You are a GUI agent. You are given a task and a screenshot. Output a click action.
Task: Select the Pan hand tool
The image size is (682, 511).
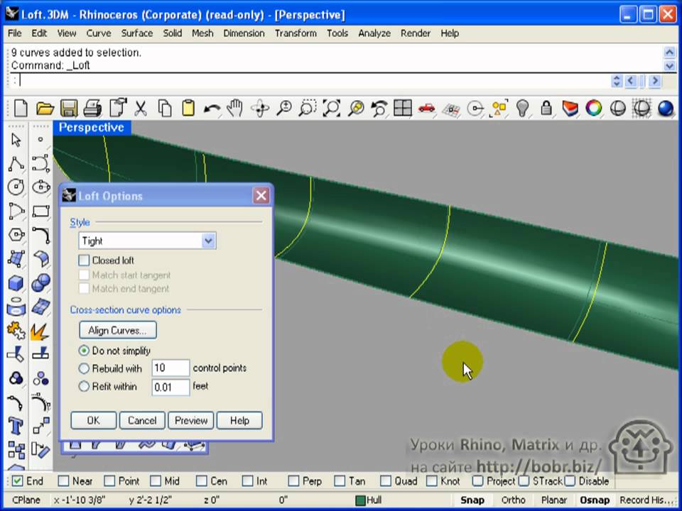(x=235, y=108)
